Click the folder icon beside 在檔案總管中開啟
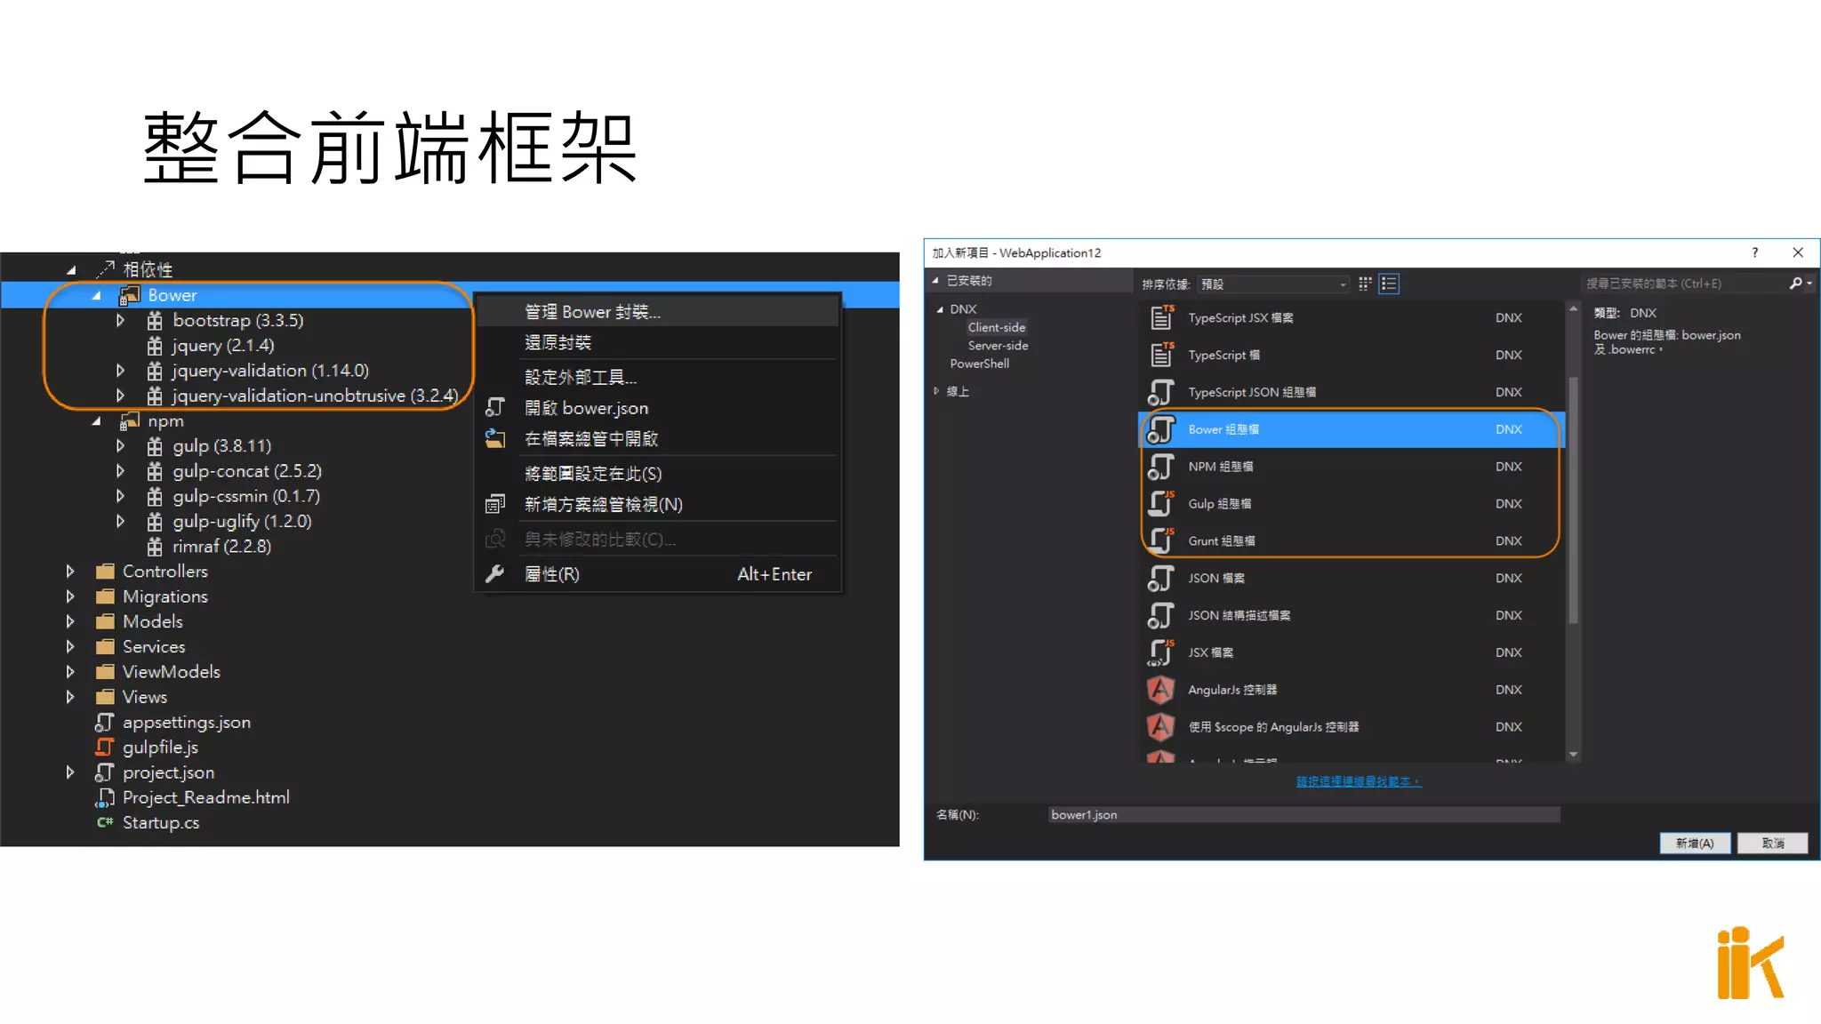1821x1024 pixels. (495, 438)
